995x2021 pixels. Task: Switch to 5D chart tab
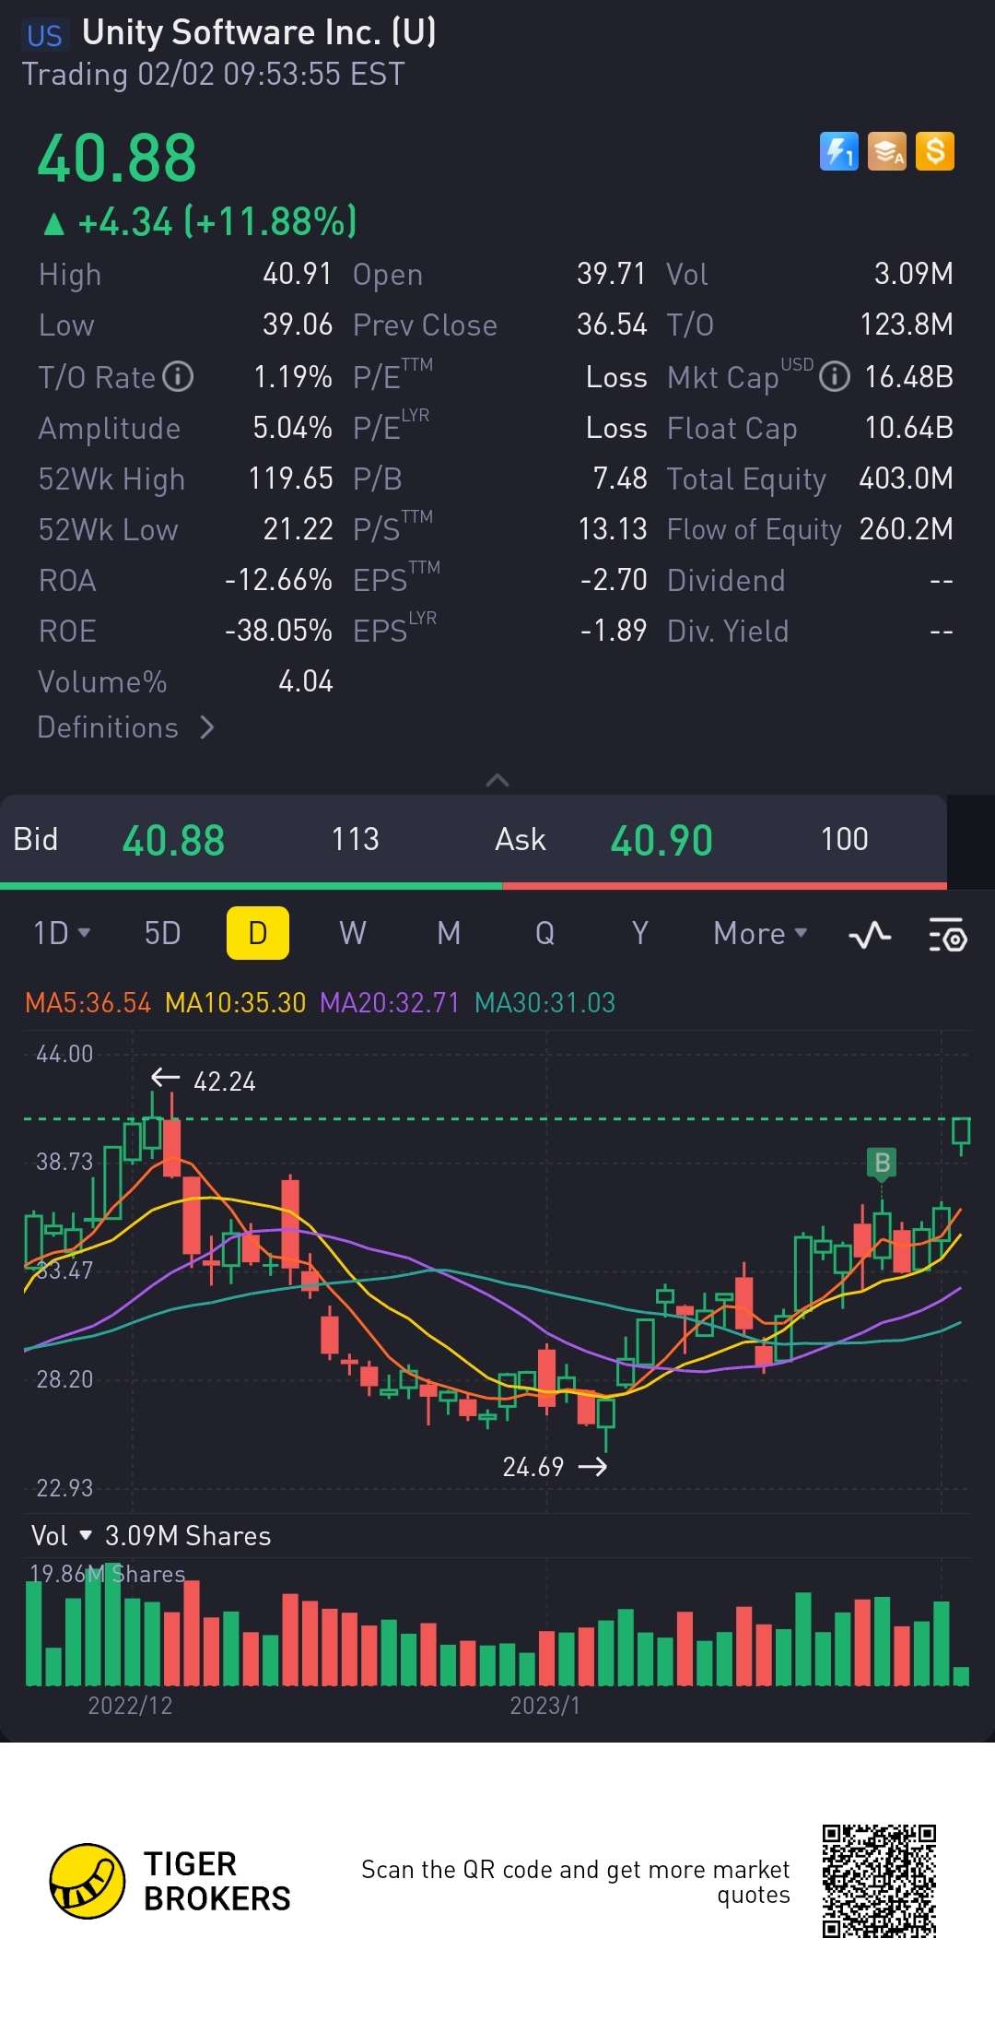(162, 933)
